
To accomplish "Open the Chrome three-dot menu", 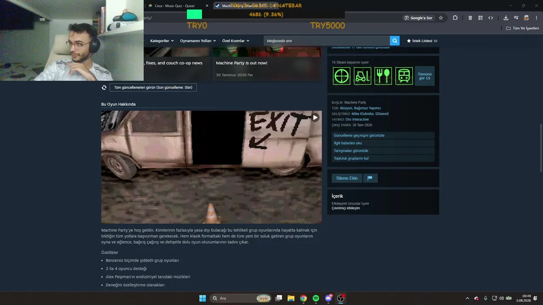I will tap(536, 18).
